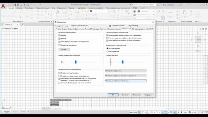Click the Plot printer icon in quick access toolbar

click(28, 5)
